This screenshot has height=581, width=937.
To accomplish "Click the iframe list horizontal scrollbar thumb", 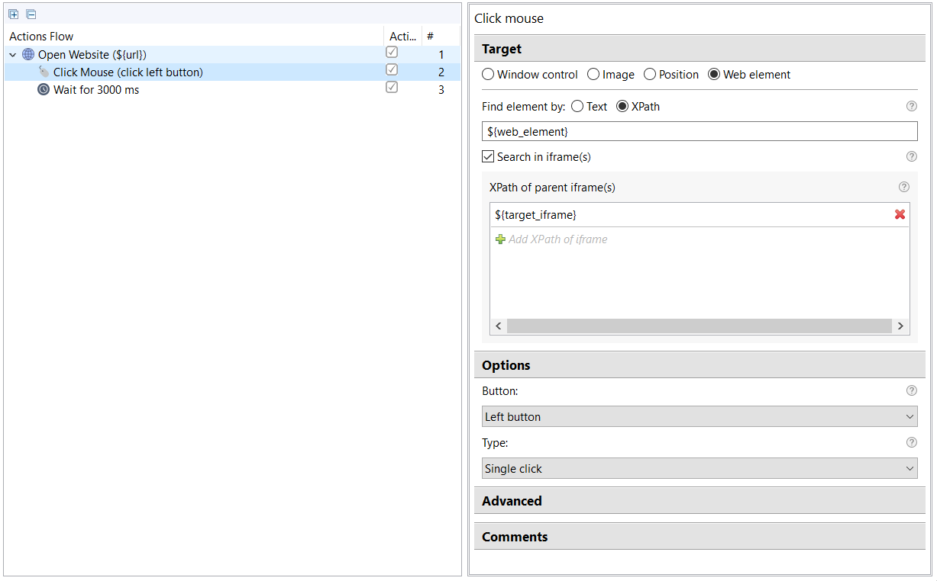I will [699, 326].
